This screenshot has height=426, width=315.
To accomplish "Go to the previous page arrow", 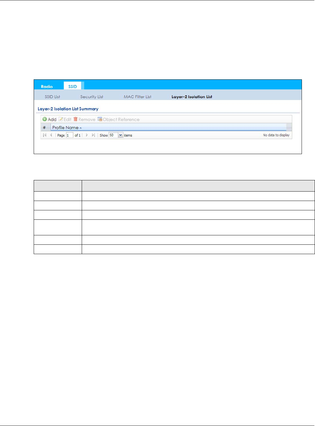I will click(x=51, y=135).
